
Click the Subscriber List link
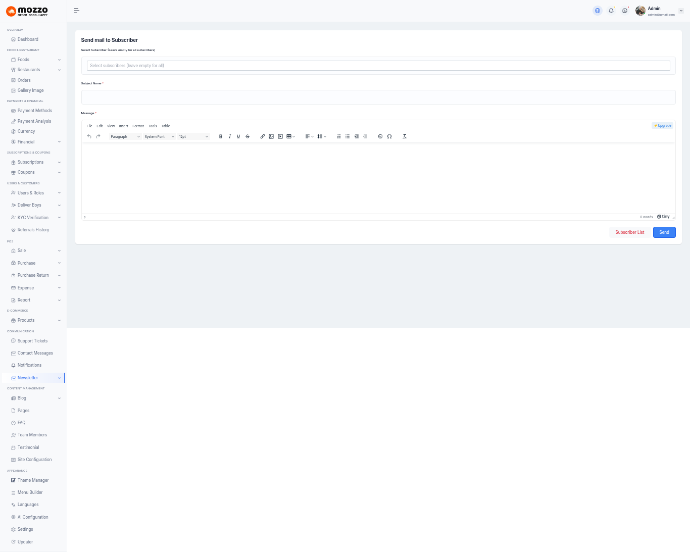click(x=629, y=232)
